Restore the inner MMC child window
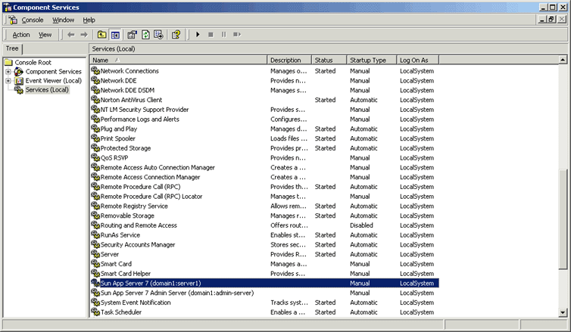Image resolution: width=571 pixels, height=332 pixels. pyautogui.click(x=552, y=19)
